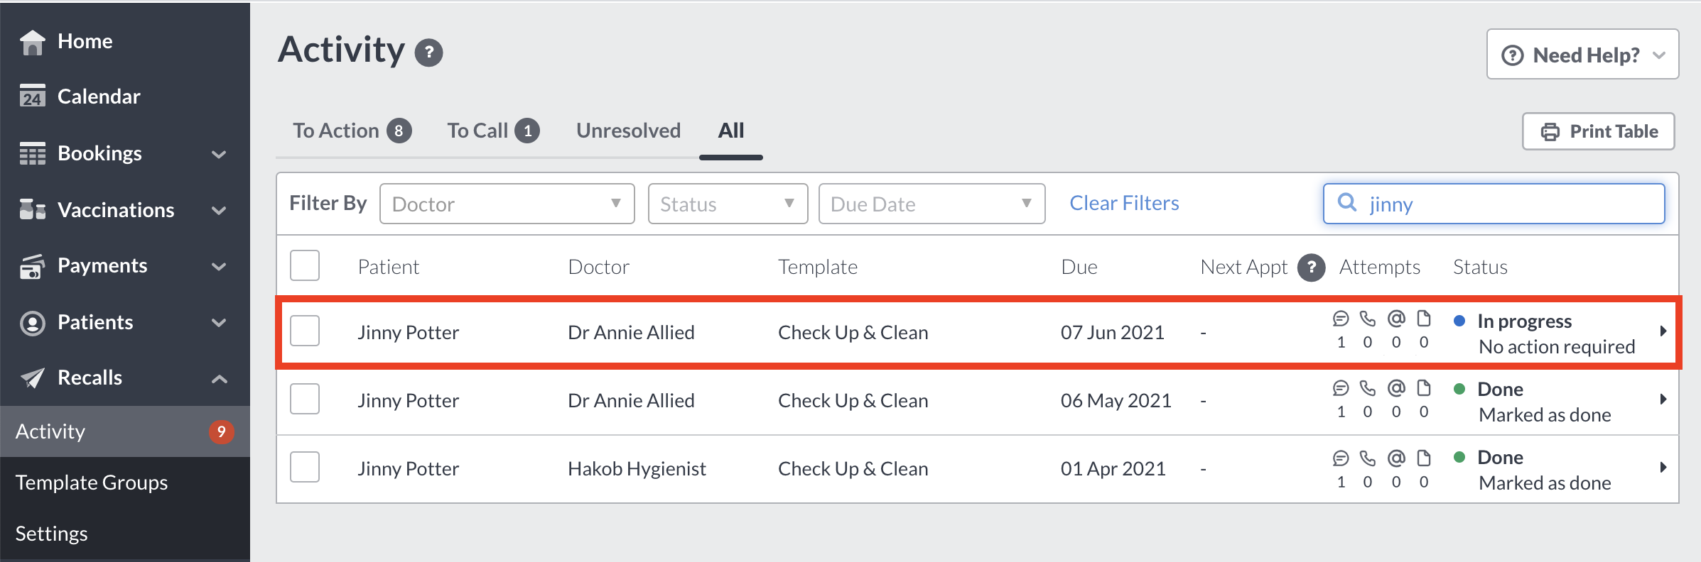Open the Due Date filter dropdown
Image resolution: width=1701 pixels, height=562 pixels.
pyautogui.click(x=931, y=204)
